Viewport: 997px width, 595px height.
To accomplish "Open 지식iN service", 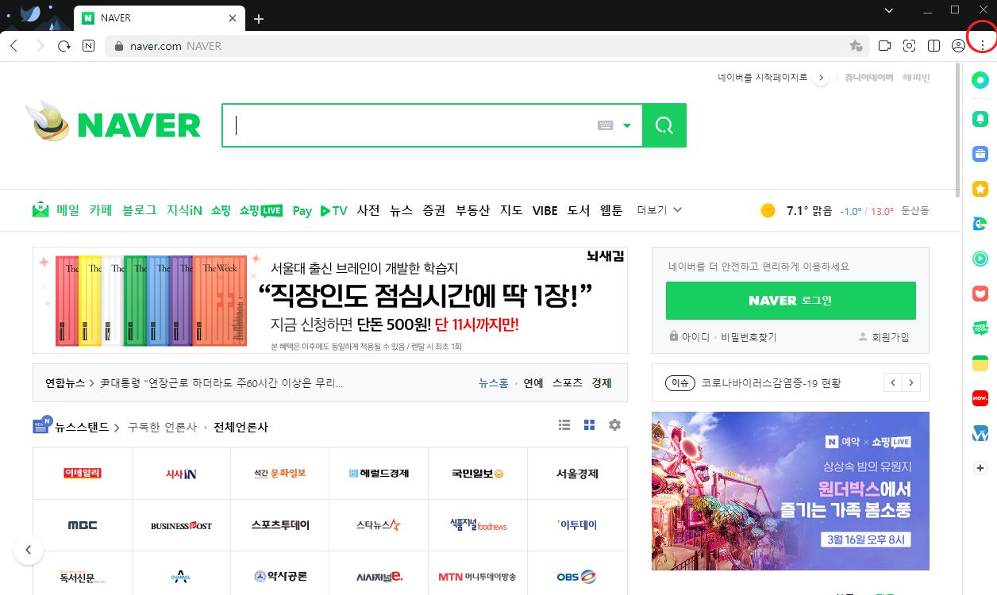I will [184, 210].
